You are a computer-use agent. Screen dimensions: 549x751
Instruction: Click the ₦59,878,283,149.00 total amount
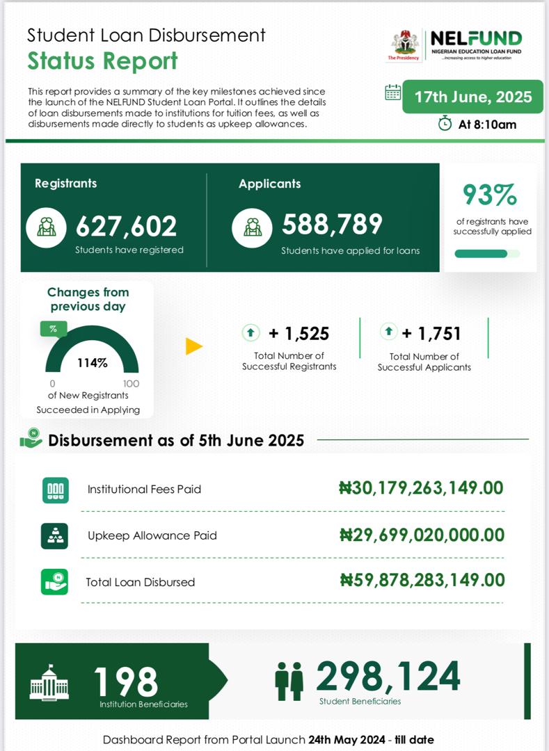pos(422,580)
